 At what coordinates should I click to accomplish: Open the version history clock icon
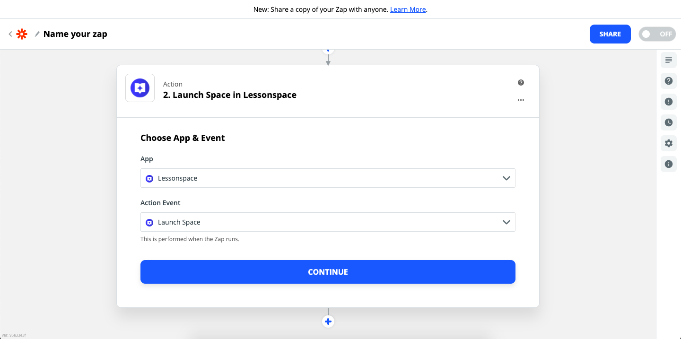669,122
